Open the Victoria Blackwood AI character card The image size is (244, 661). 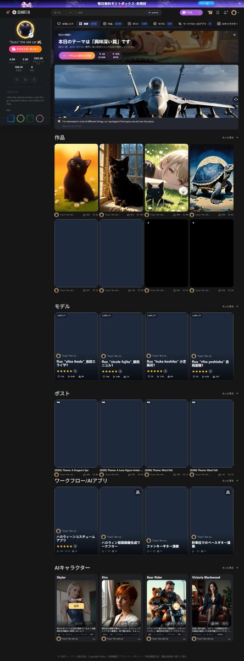pyautogui.click(x=212, y=607)
